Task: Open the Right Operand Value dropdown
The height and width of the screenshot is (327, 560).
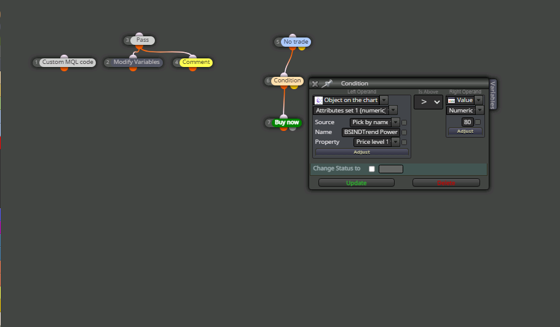Action: click(x=479, y=100)
